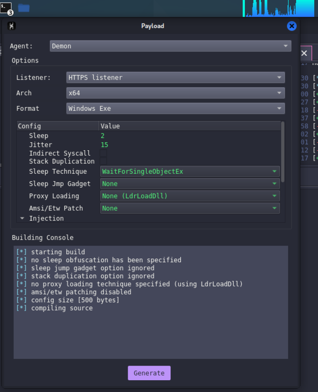318x392 pixels.
Task: Click the Value column header
Action: coord(190,126)
